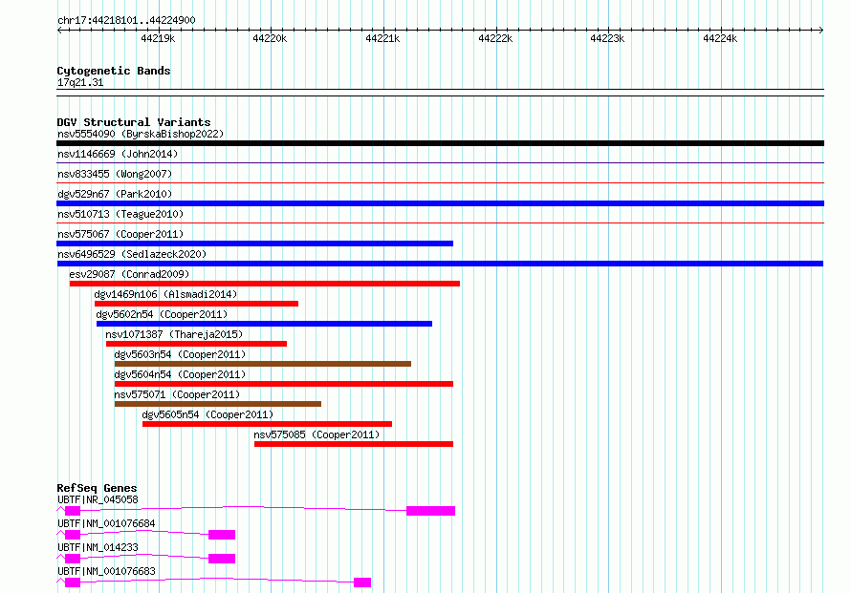
Task: Click the DGV Structural Variants track title
Action: [x=134, y=122]
